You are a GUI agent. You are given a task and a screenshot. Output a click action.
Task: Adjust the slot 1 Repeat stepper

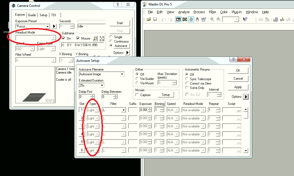click(x=218, y=110)
